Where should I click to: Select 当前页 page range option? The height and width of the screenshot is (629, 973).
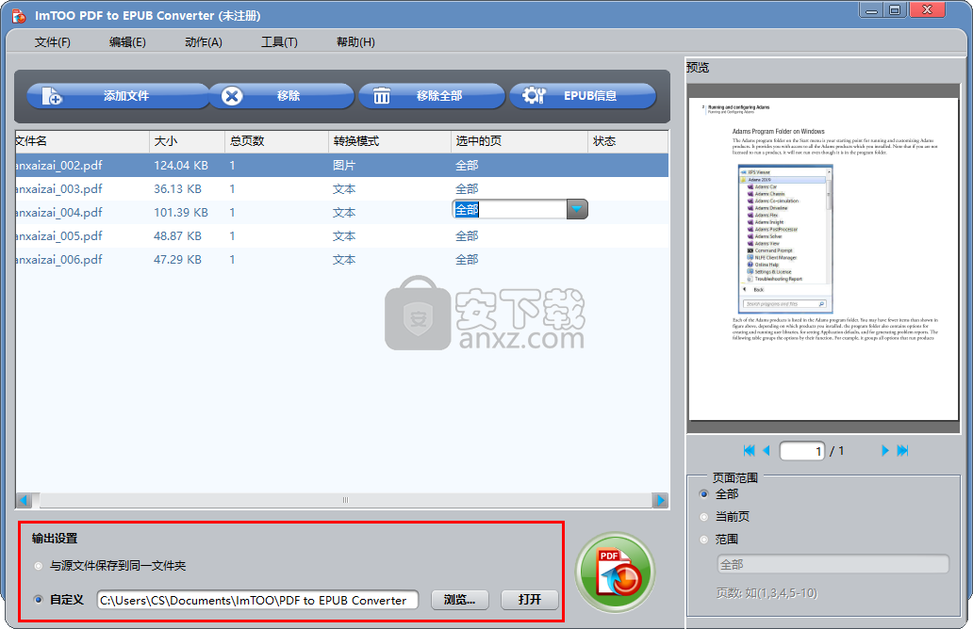703,517
